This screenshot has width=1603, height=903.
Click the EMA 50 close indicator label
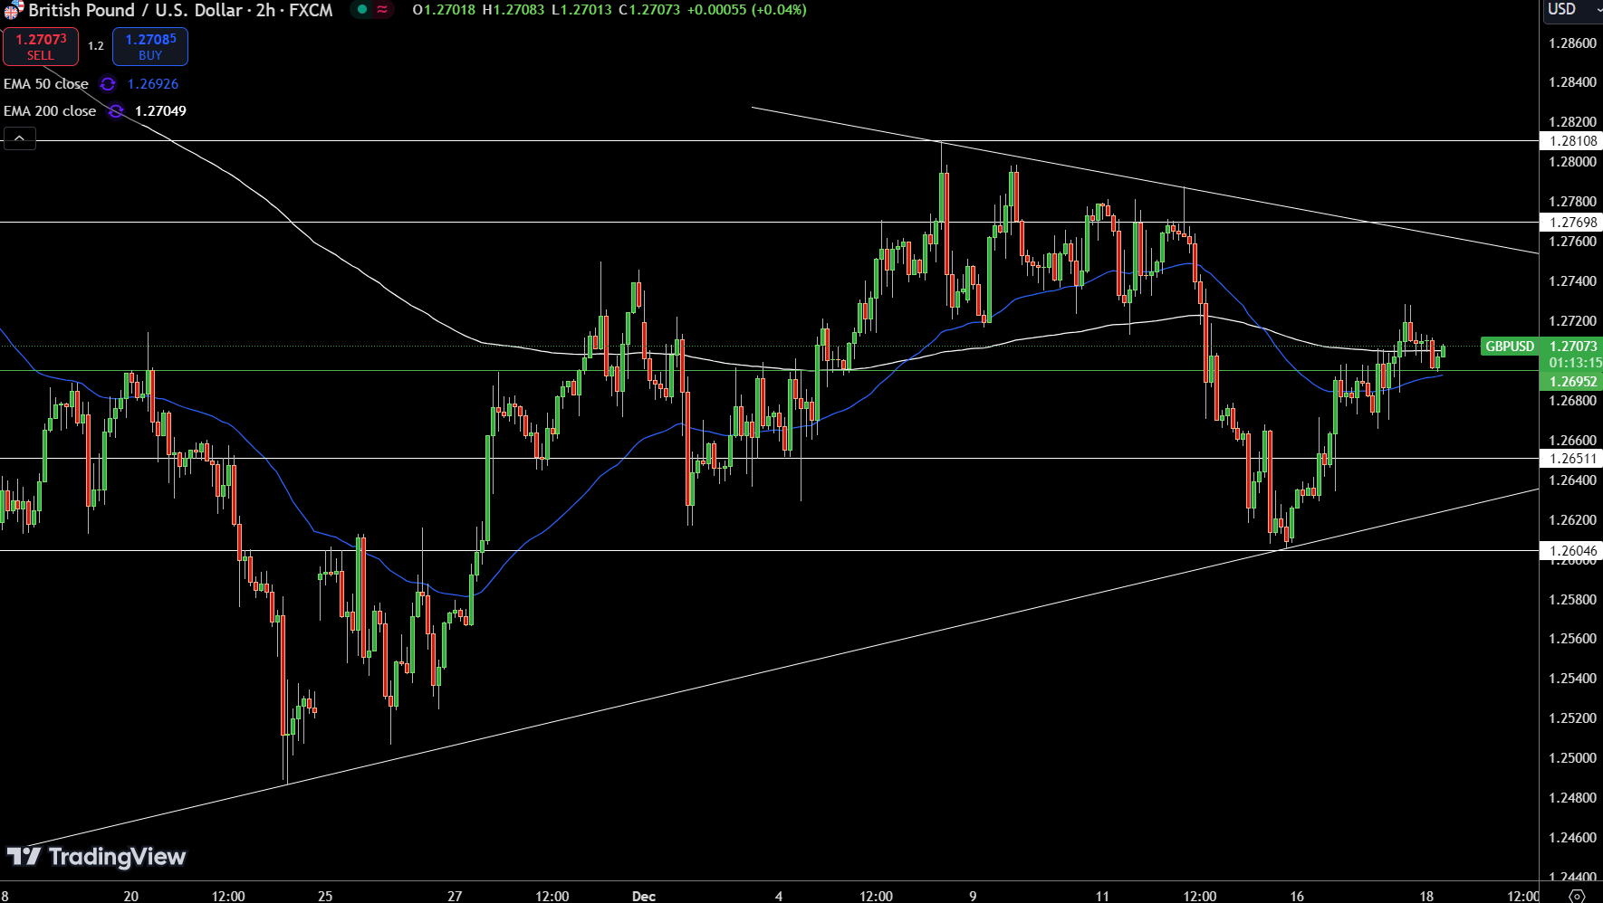[46, 84]
